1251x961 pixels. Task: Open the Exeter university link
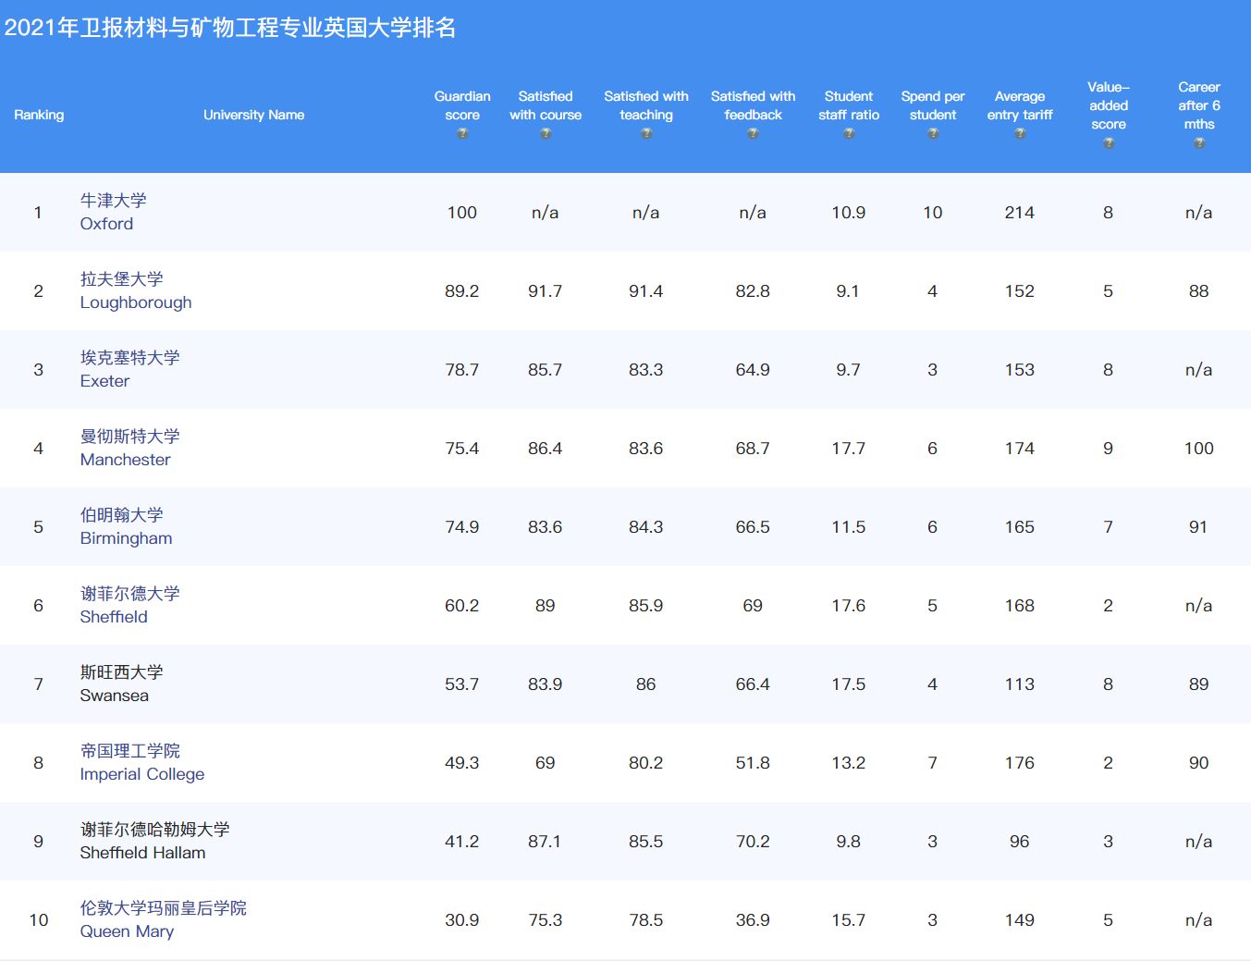point(129,369)
